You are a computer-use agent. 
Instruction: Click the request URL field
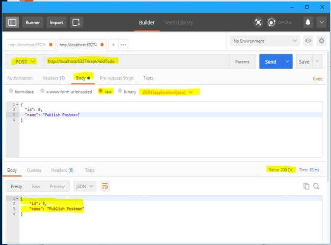pyautogui.click(x=136, y=62)
